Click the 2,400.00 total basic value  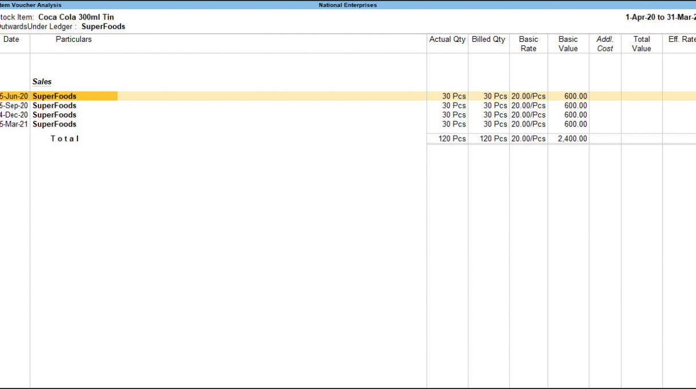(572, 139)
